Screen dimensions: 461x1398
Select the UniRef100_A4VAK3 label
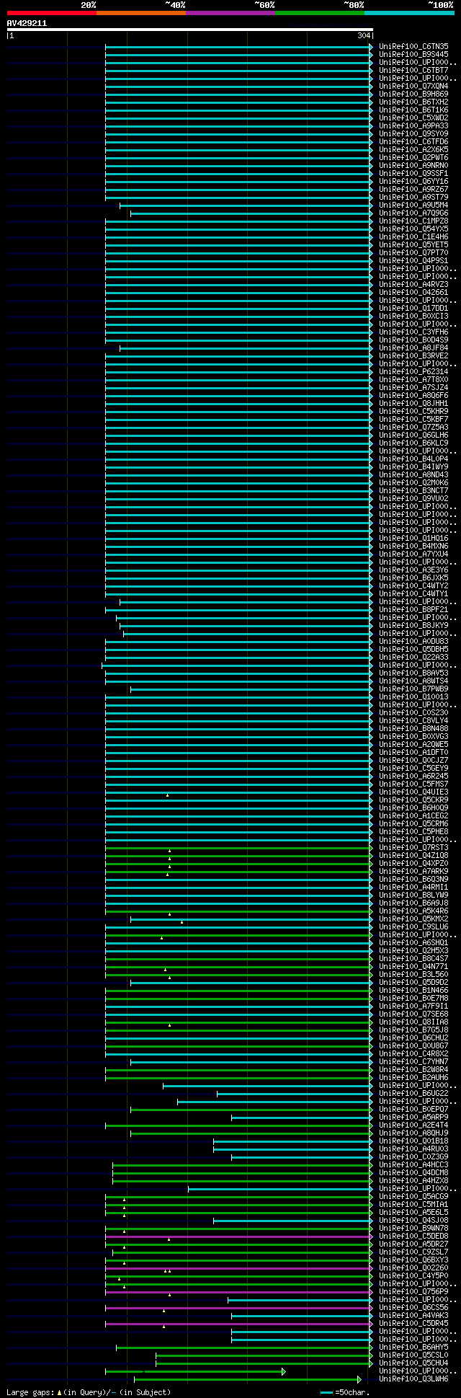pos(413,1315)
